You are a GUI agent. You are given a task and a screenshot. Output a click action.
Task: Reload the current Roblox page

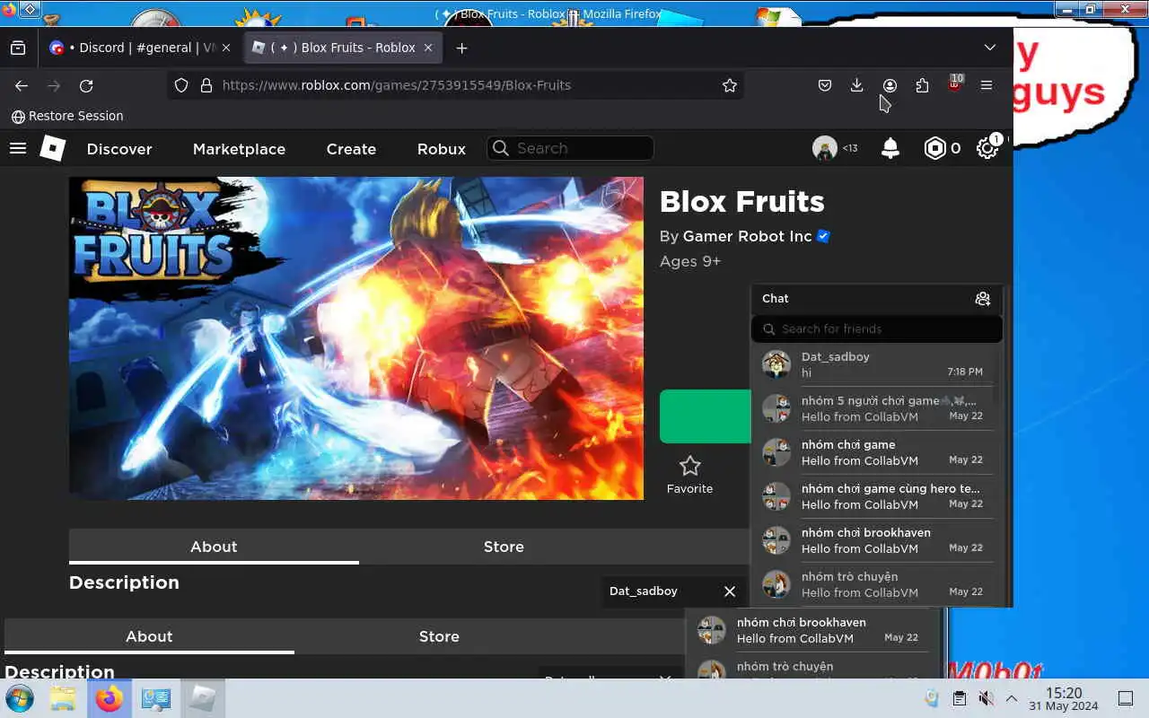86,85
